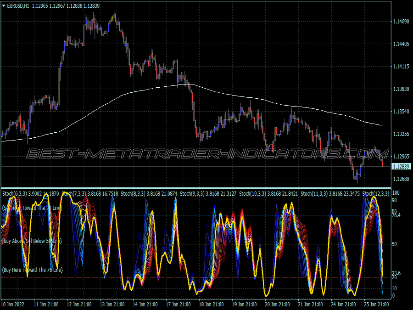Click the 20 Jan 21:00 time label

[x=277, y=304]
